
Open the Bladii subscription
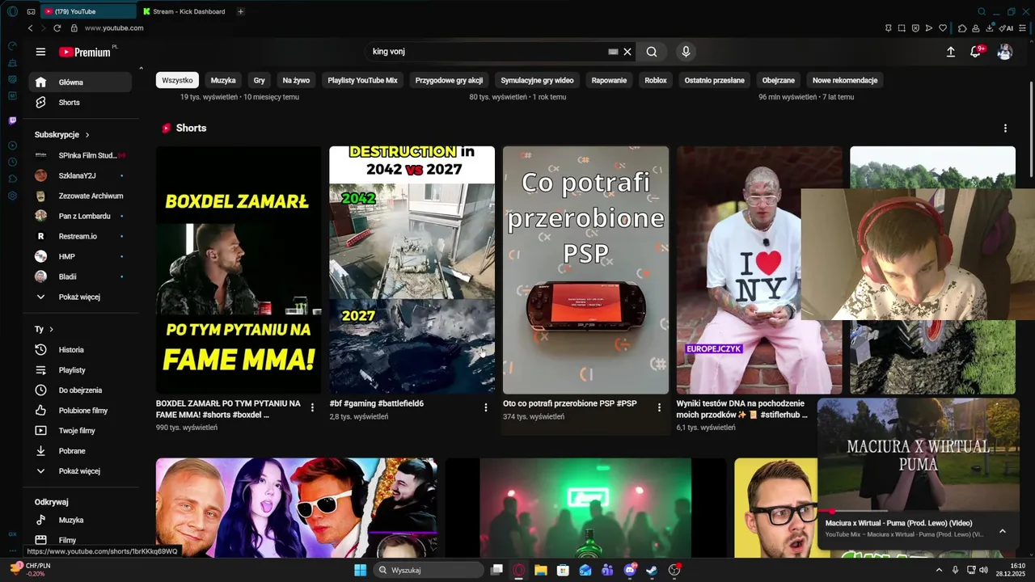pos(80,276)
